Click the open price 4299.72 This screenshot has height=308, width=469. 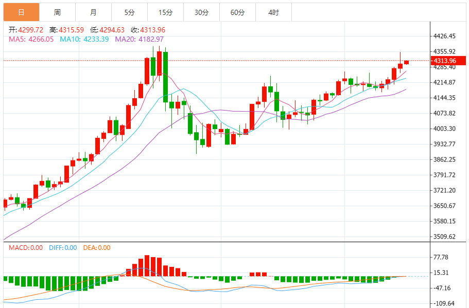(30, 30)
